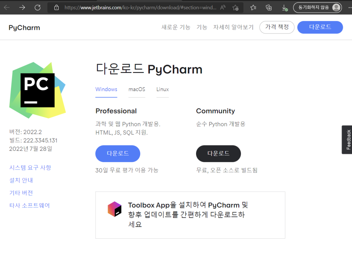
Task: Open the 자세히 알아보기 navigation item
Action: click(233, 27)
